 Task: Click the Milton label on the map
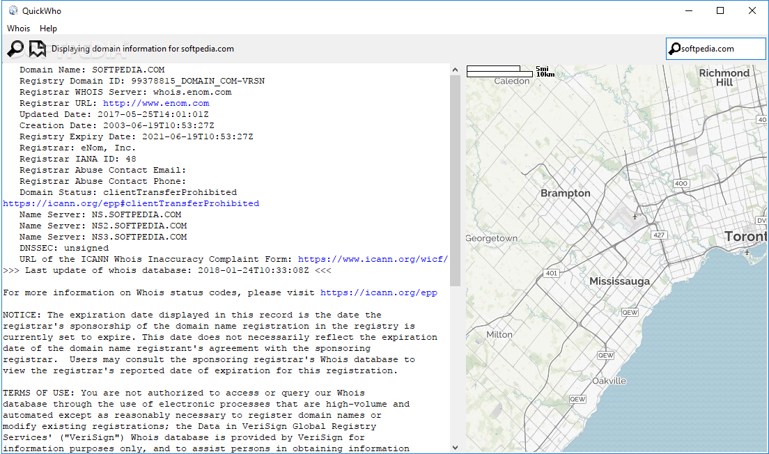coord(499,334)
